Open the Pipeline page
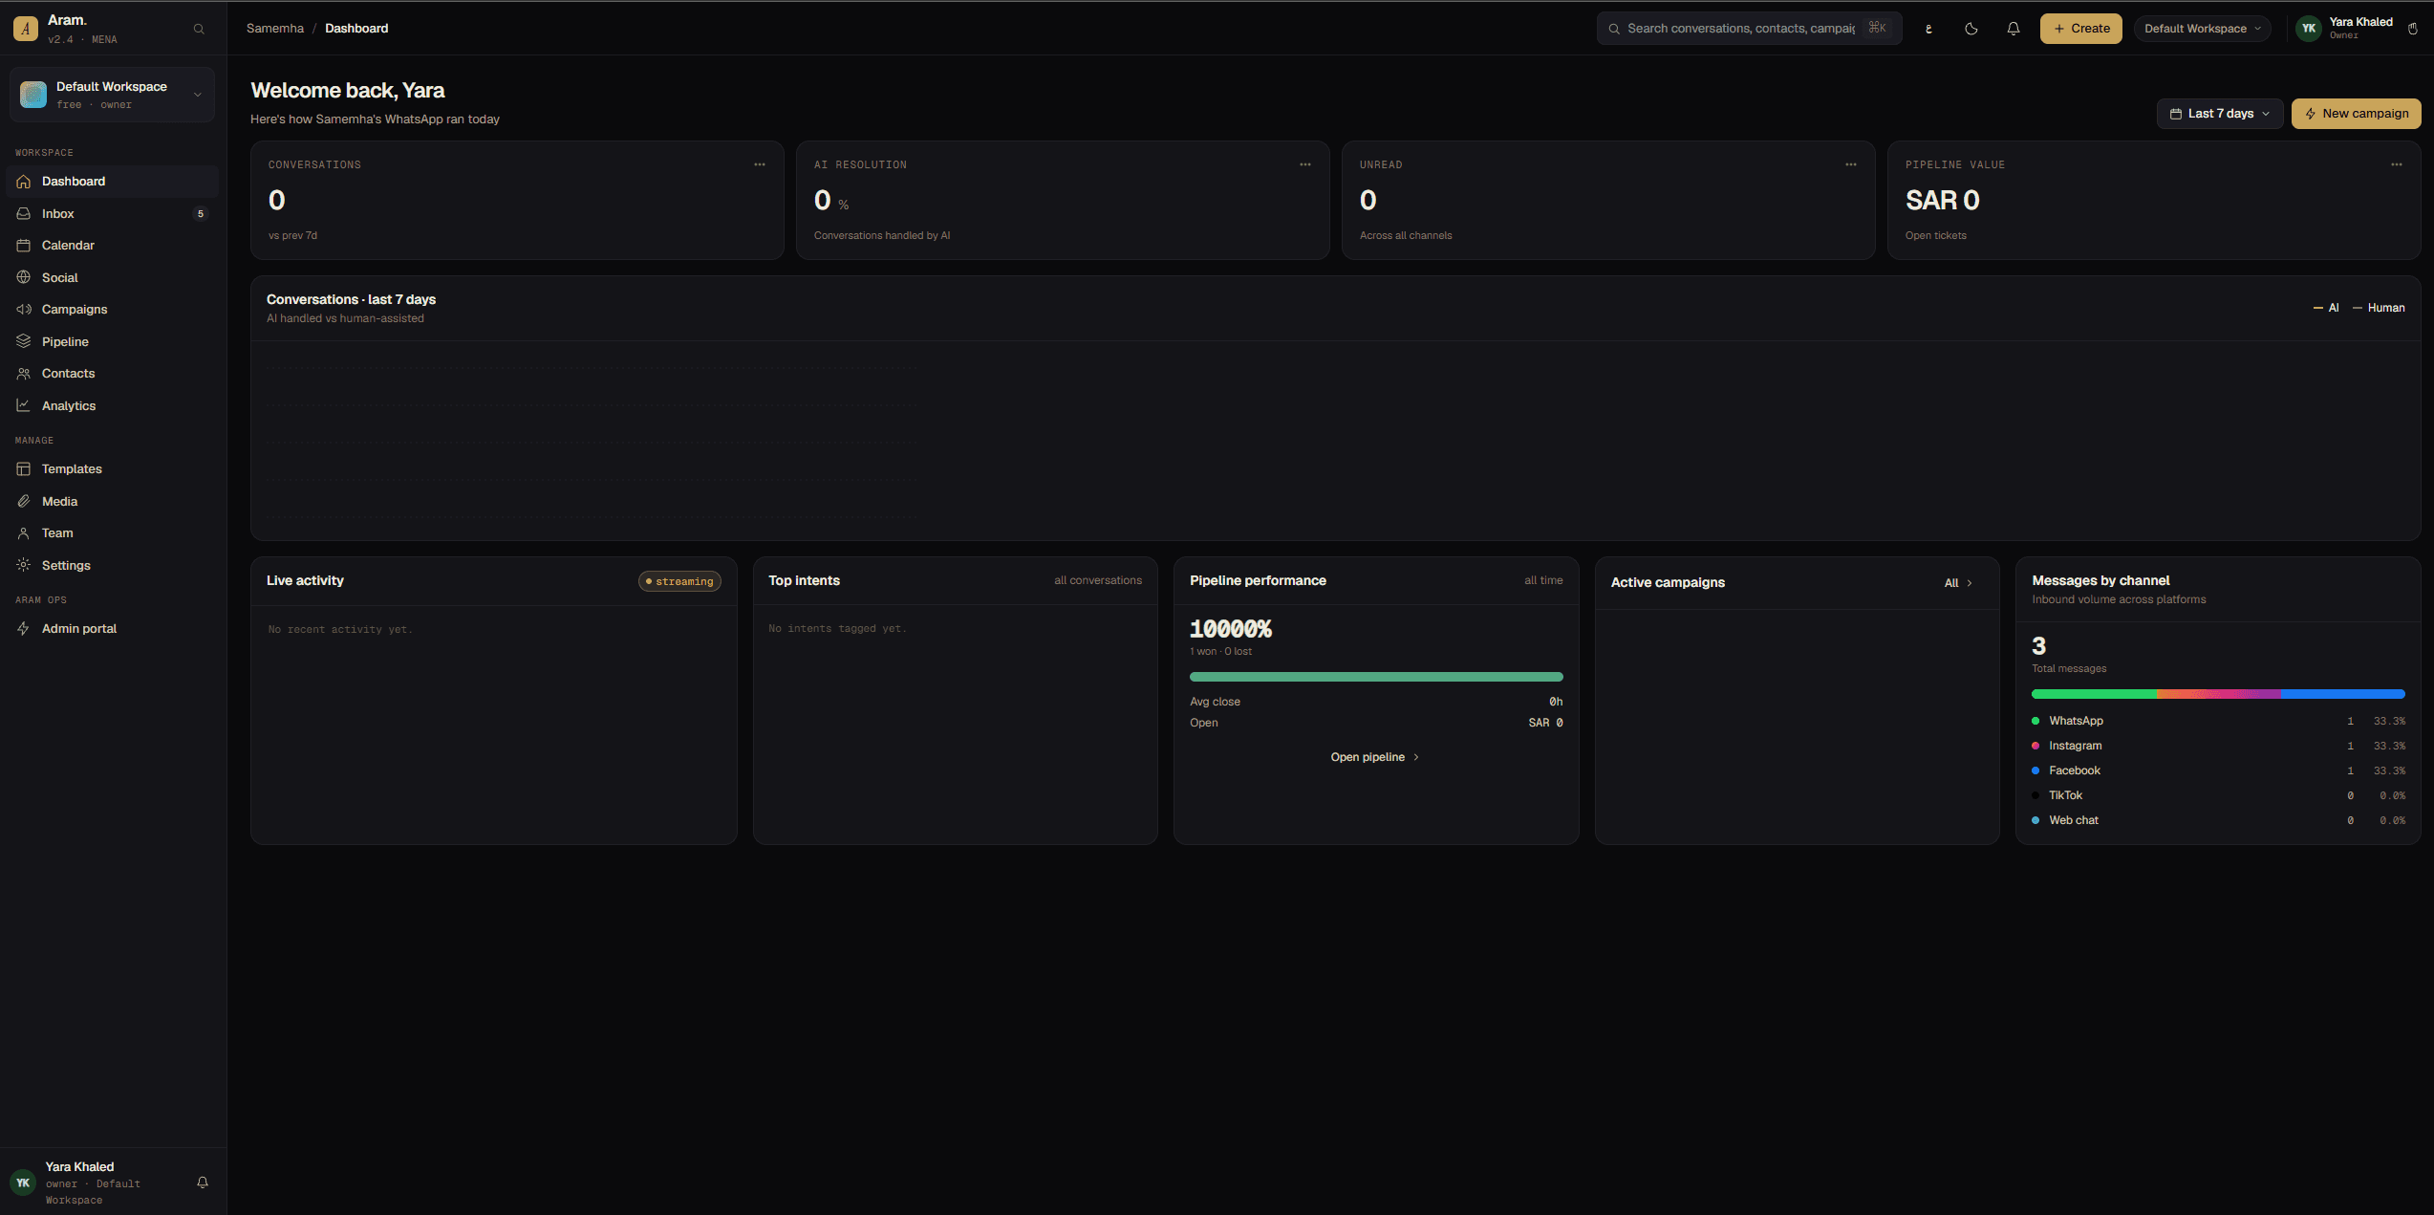Viewport: 2434px width, 1215px height. (112, 341)
